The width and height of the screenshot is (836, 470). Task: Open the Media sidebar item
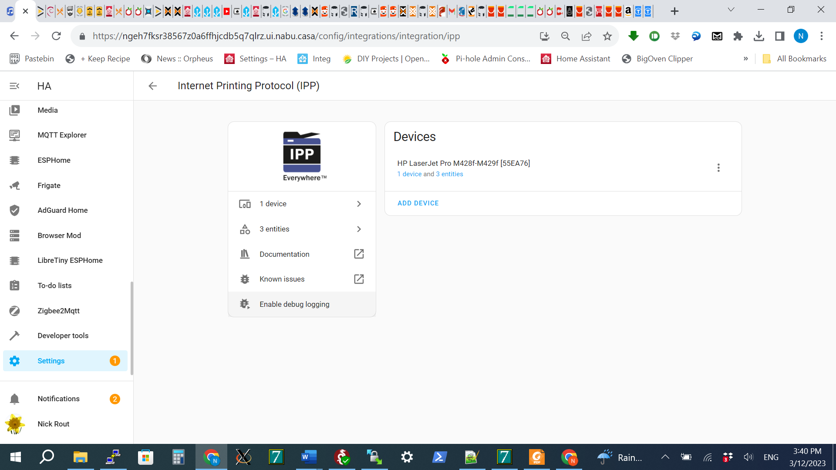coord(47,110)
